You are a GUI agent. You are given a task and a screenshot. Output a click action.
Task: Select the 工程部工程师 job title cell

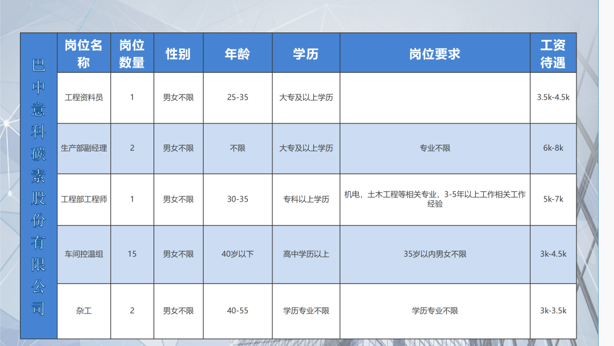pos(84,199)
